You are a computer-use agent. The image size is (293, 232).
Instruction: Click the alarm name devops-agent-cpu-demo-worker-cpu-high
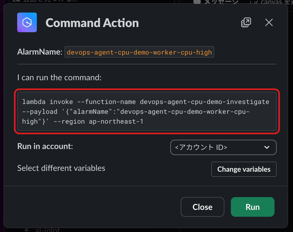[x=139, y=52]
